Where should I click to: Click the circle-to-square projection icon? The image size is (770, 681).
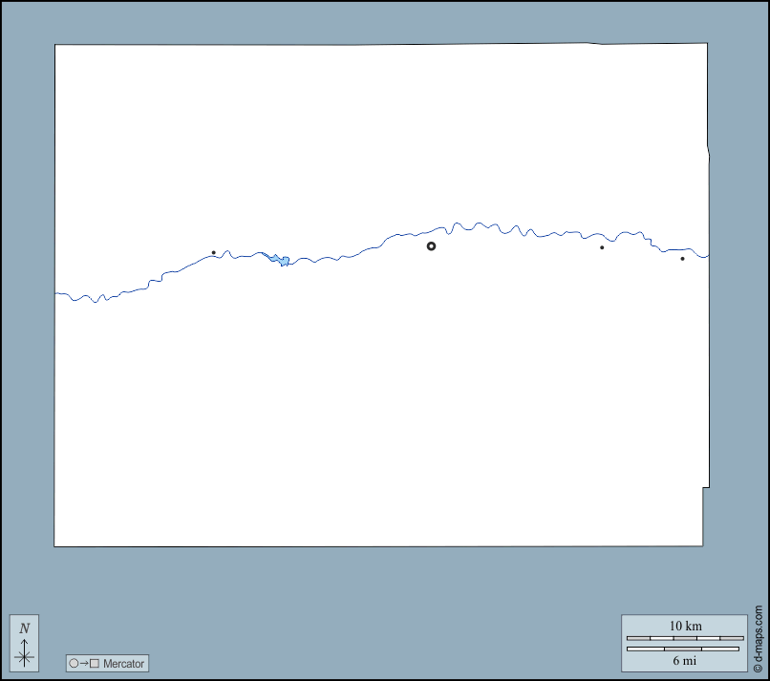pos(84,663)
